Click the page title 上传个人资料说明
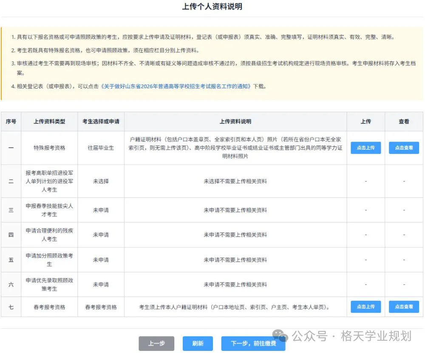This screenshot has height=353, width=425. click(x=212, y=6)
